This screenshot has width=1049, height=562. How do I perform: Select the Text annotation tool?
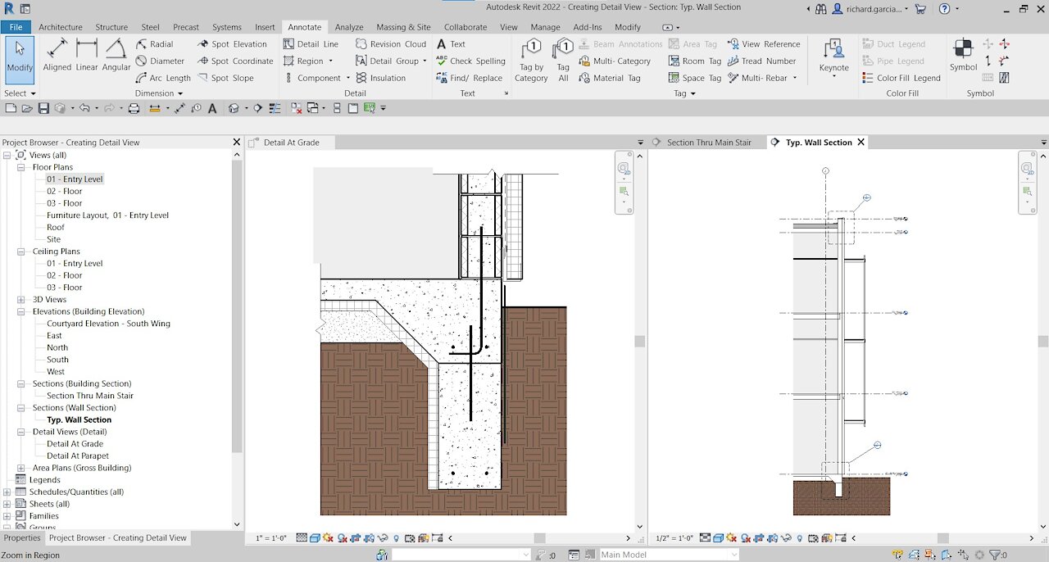(451, 44)
